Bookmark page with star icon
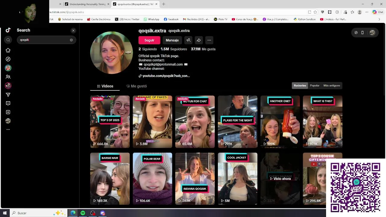This screenshot has width=386, height=217. (315, 12)
